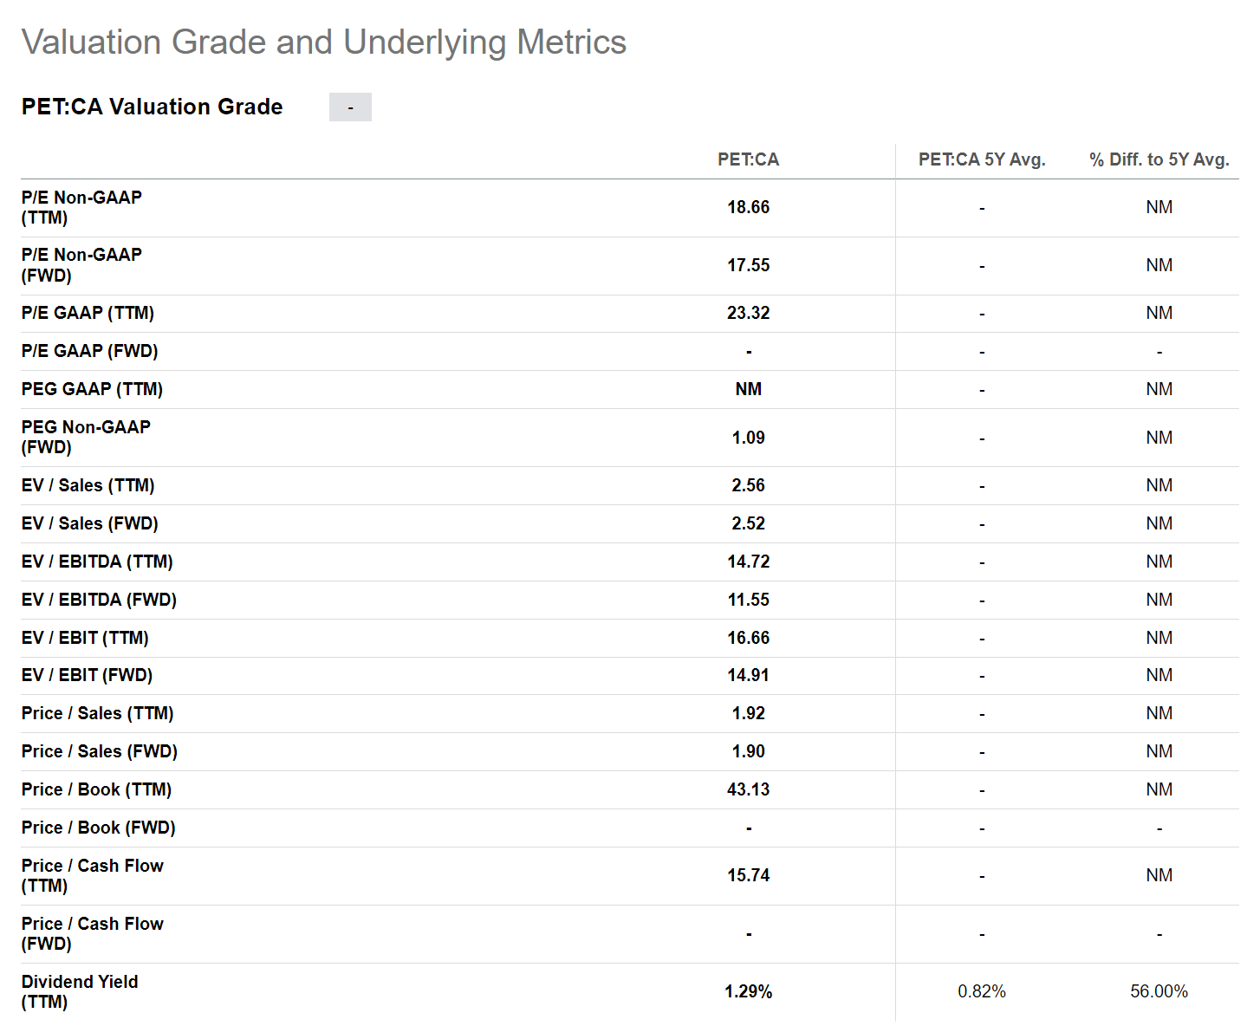Click the Valuation Grade and Underlying Metrics heading
The width and height of the screenshot is (1247, 1026).
(x=323, y=42)
